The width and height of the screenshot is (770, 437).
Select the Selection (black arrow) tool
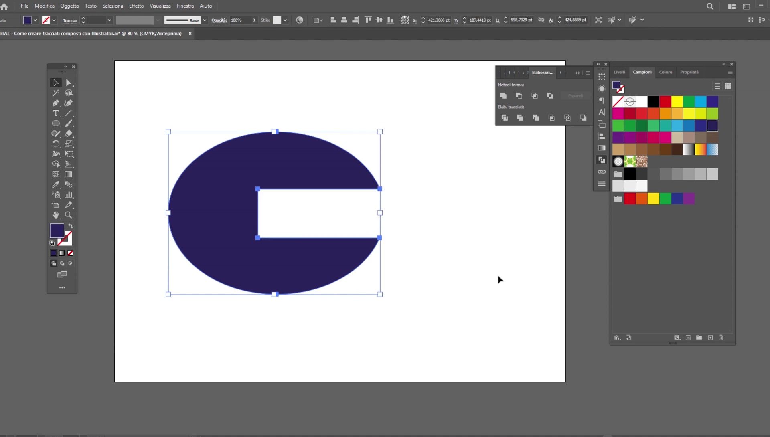tap(56, 83)
